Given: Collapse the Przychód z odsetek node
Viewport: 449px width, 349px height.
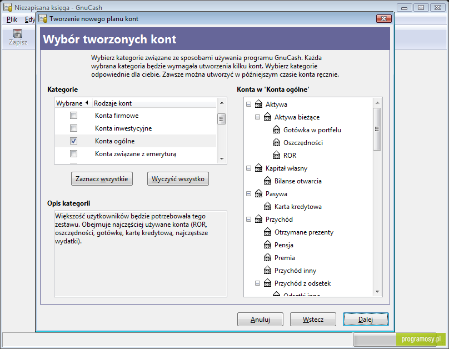Looking at the screenshot, I should point(257,283).
